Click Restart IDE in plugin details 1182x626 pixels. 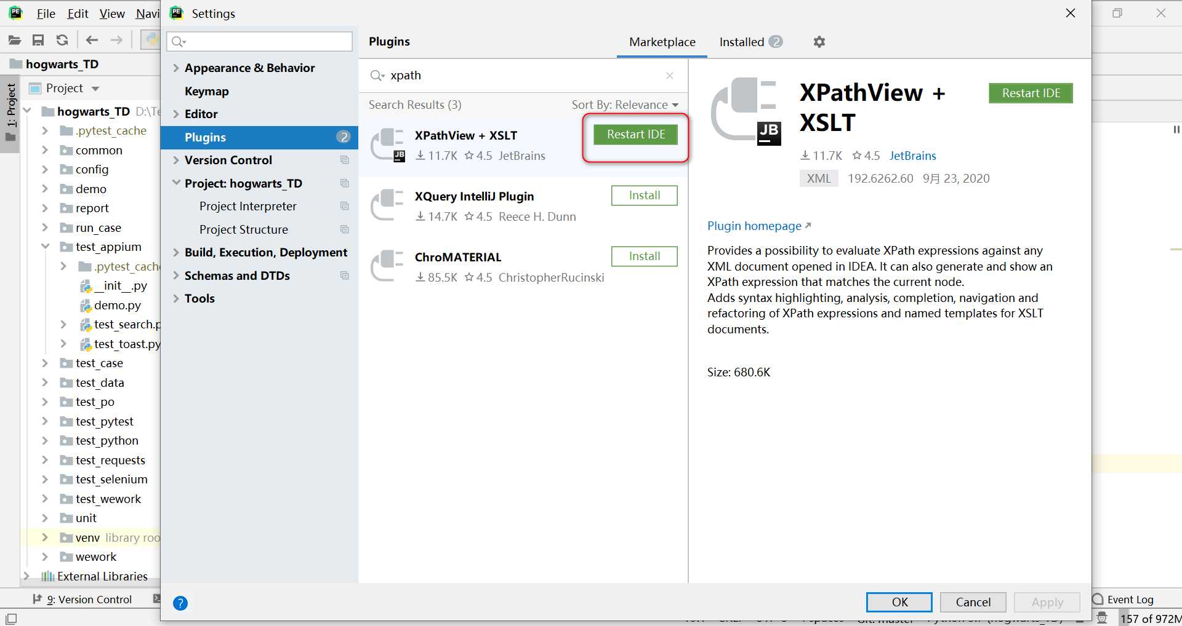(1031, 93)
